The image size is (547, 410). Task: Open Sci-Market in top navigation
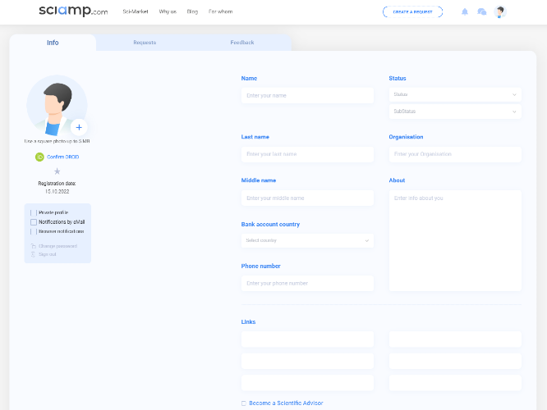pos(136,11)
